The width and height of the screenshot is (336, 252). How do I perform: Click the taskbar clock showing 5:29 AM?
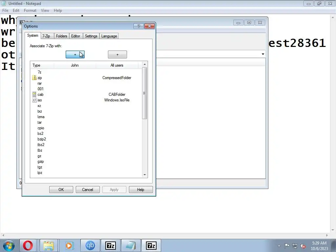(319, 246)
